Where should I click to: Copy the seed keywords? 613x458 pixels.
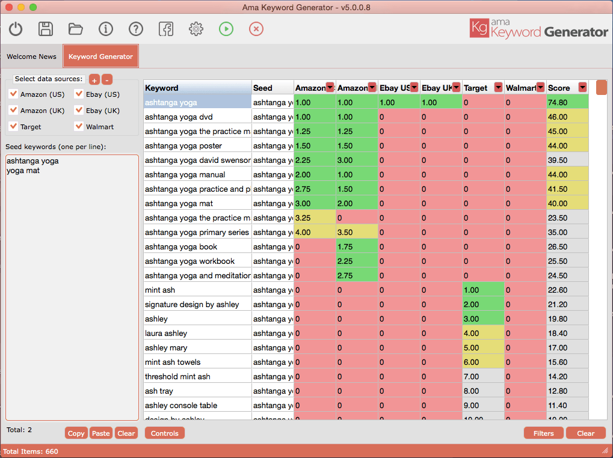[76, 433]
